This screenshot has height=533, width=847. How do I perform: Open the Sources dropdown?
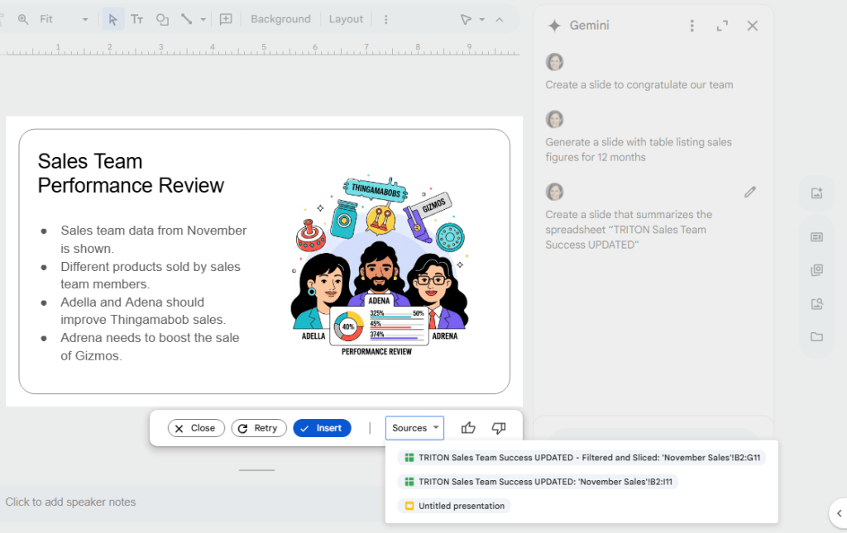point(414,428)
